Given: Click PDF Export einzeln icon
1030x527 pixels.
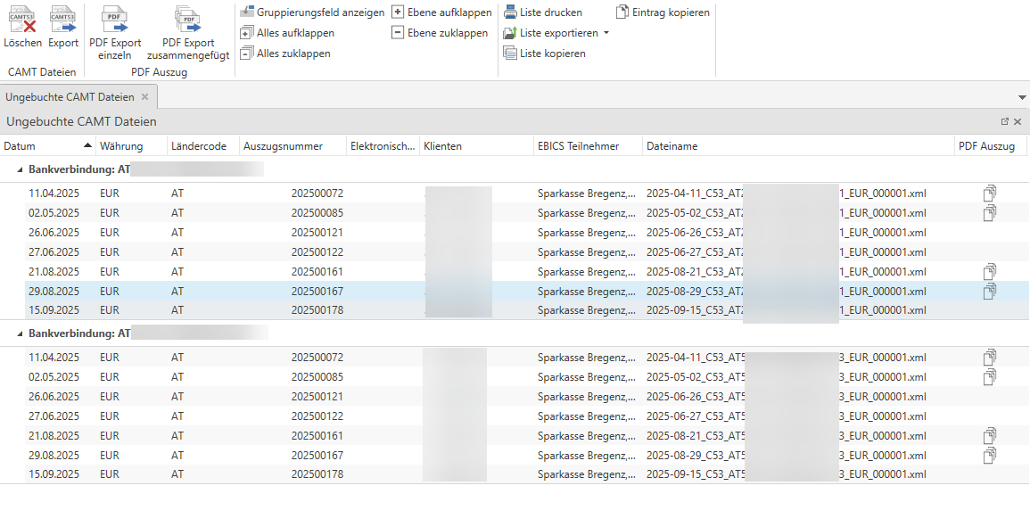Looking at the screenshot, I should point(115,20).
